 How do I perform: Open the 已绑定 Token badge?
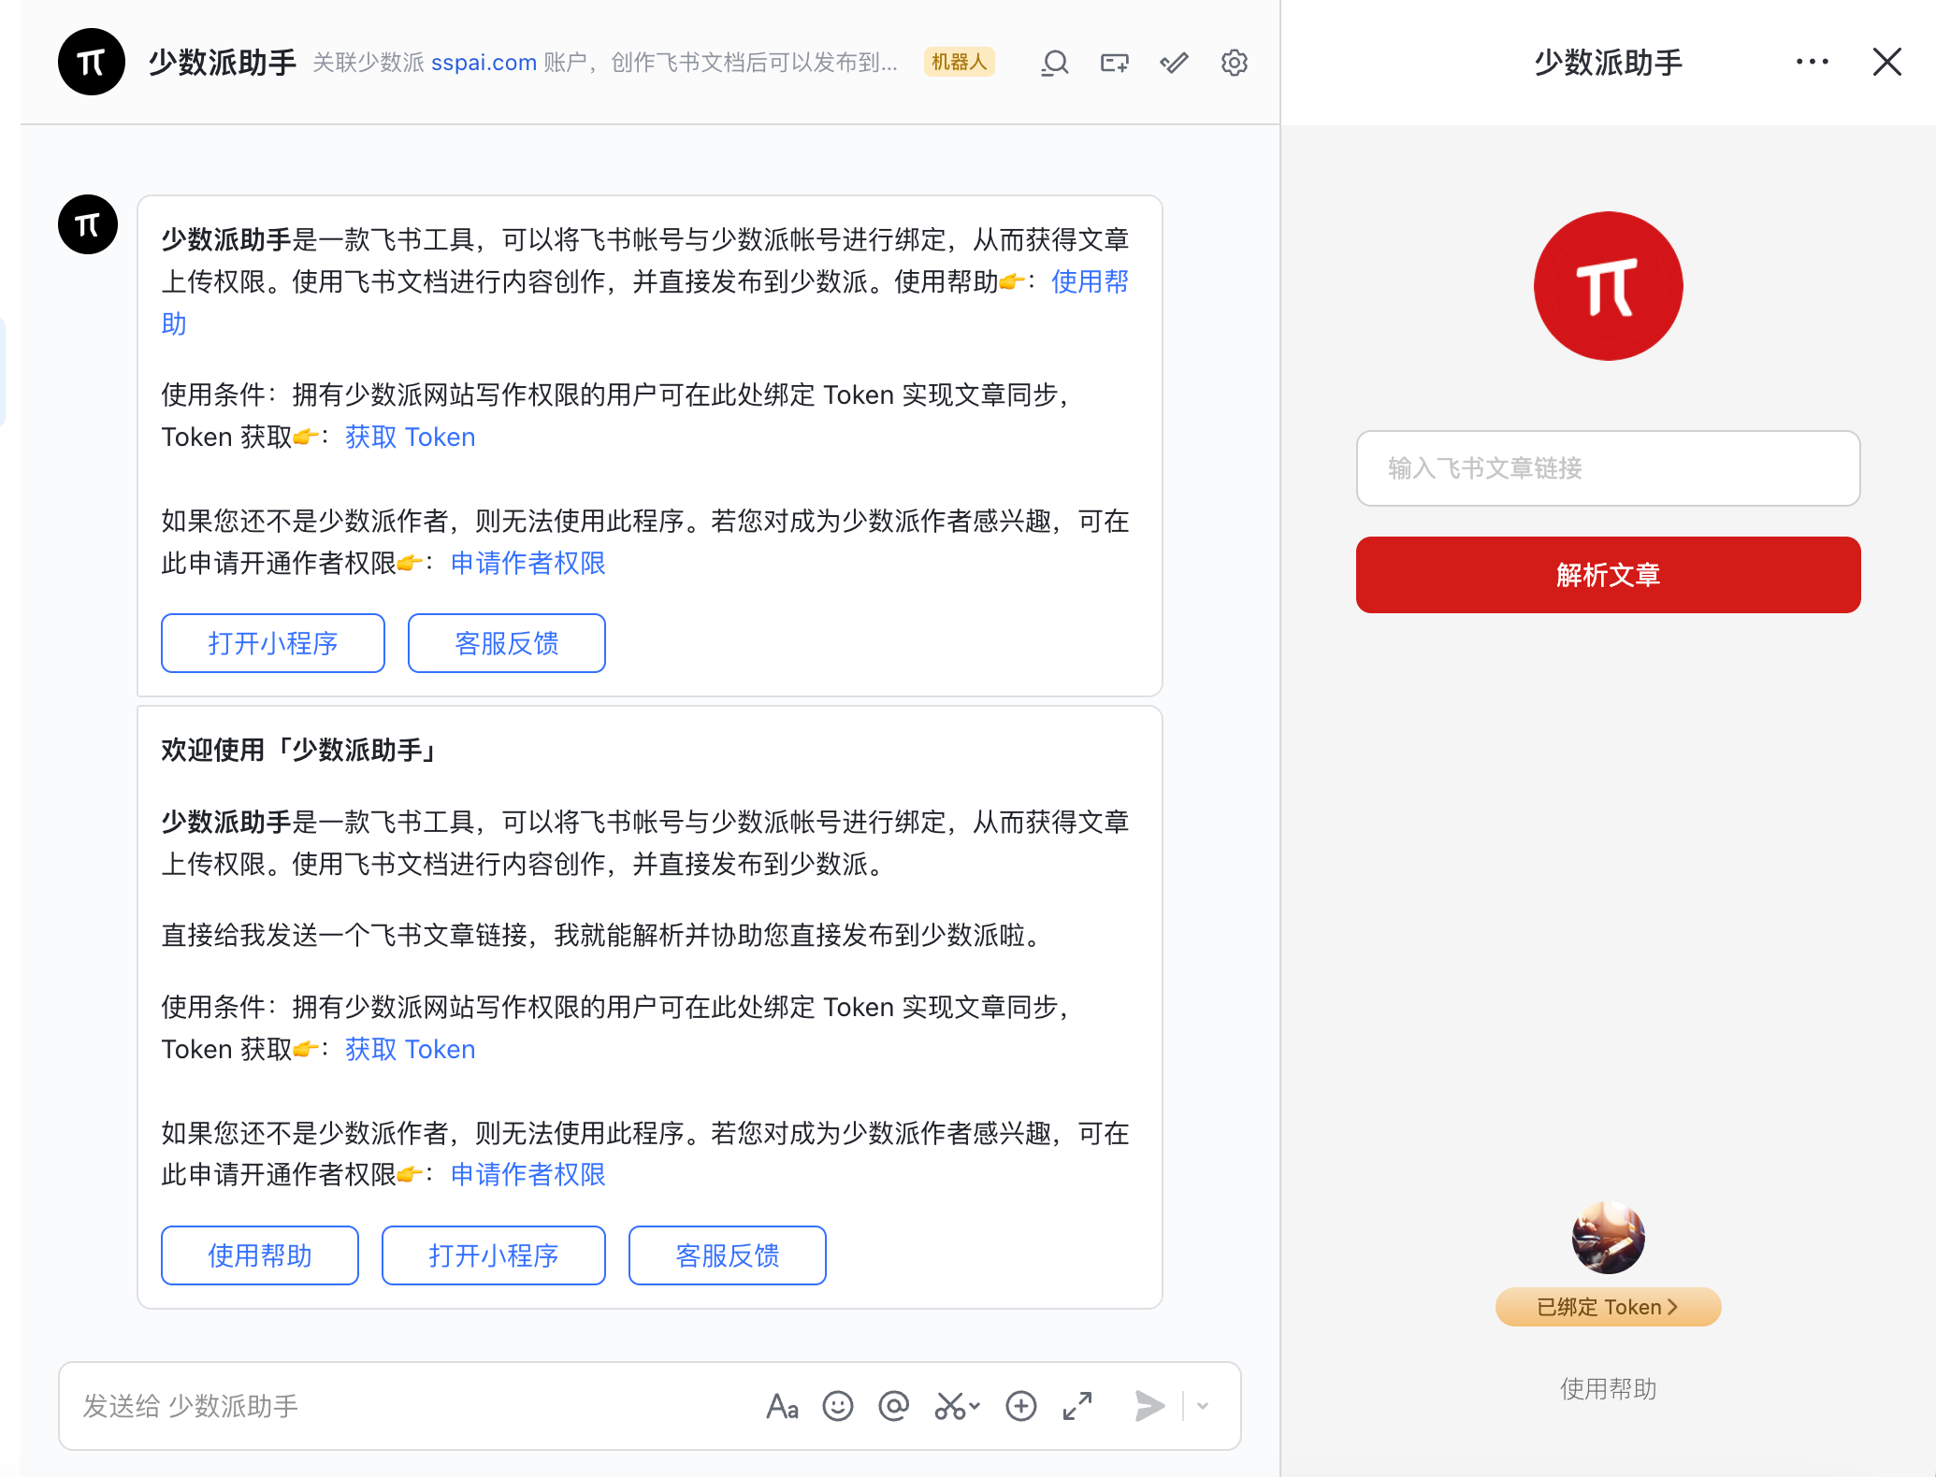coord(1608,1307)
